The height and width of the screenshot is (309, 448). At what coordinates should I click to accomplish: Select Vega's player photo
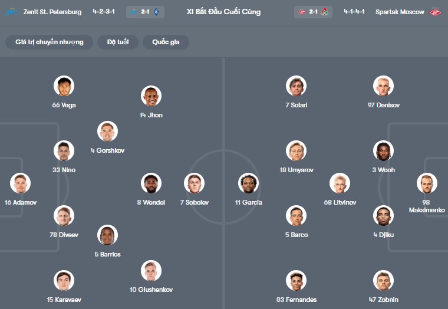(x=64, y=86)
